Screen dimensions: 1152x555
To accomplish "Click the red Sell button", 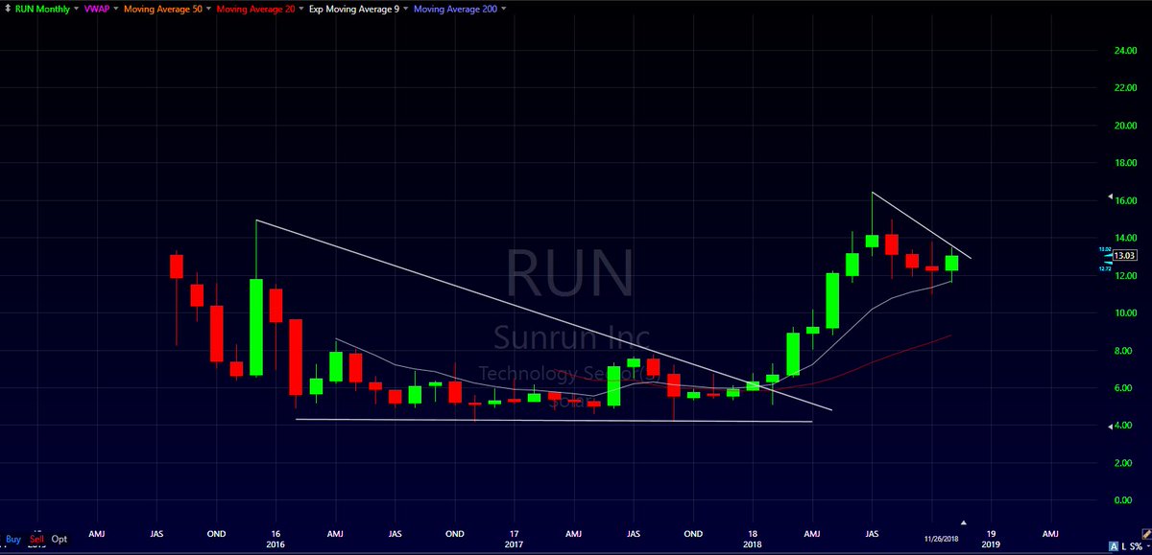I will (36, 539).
